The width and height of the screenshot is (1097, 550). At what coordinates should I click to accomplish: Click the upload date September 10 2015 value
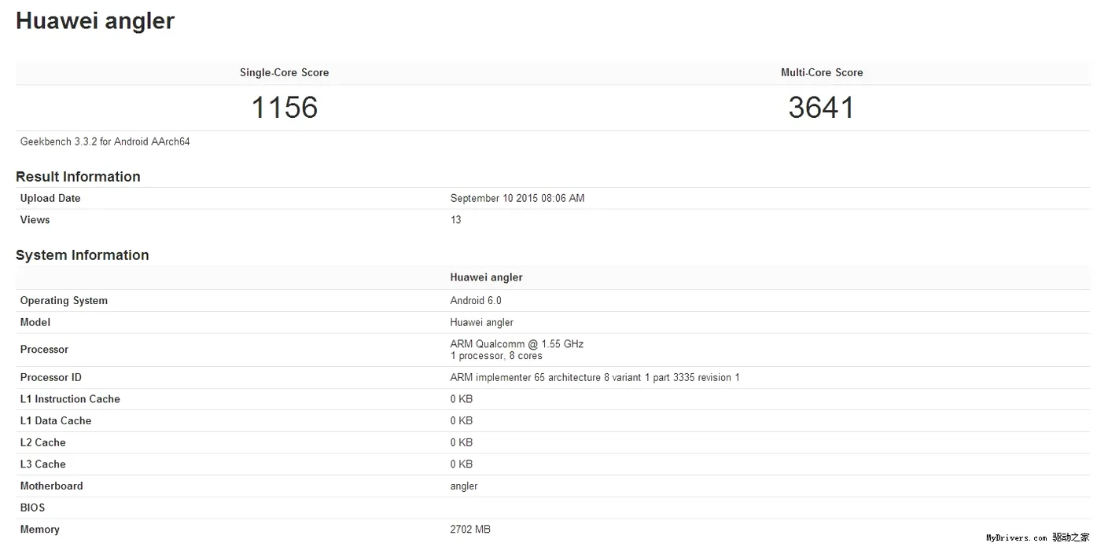517,198
